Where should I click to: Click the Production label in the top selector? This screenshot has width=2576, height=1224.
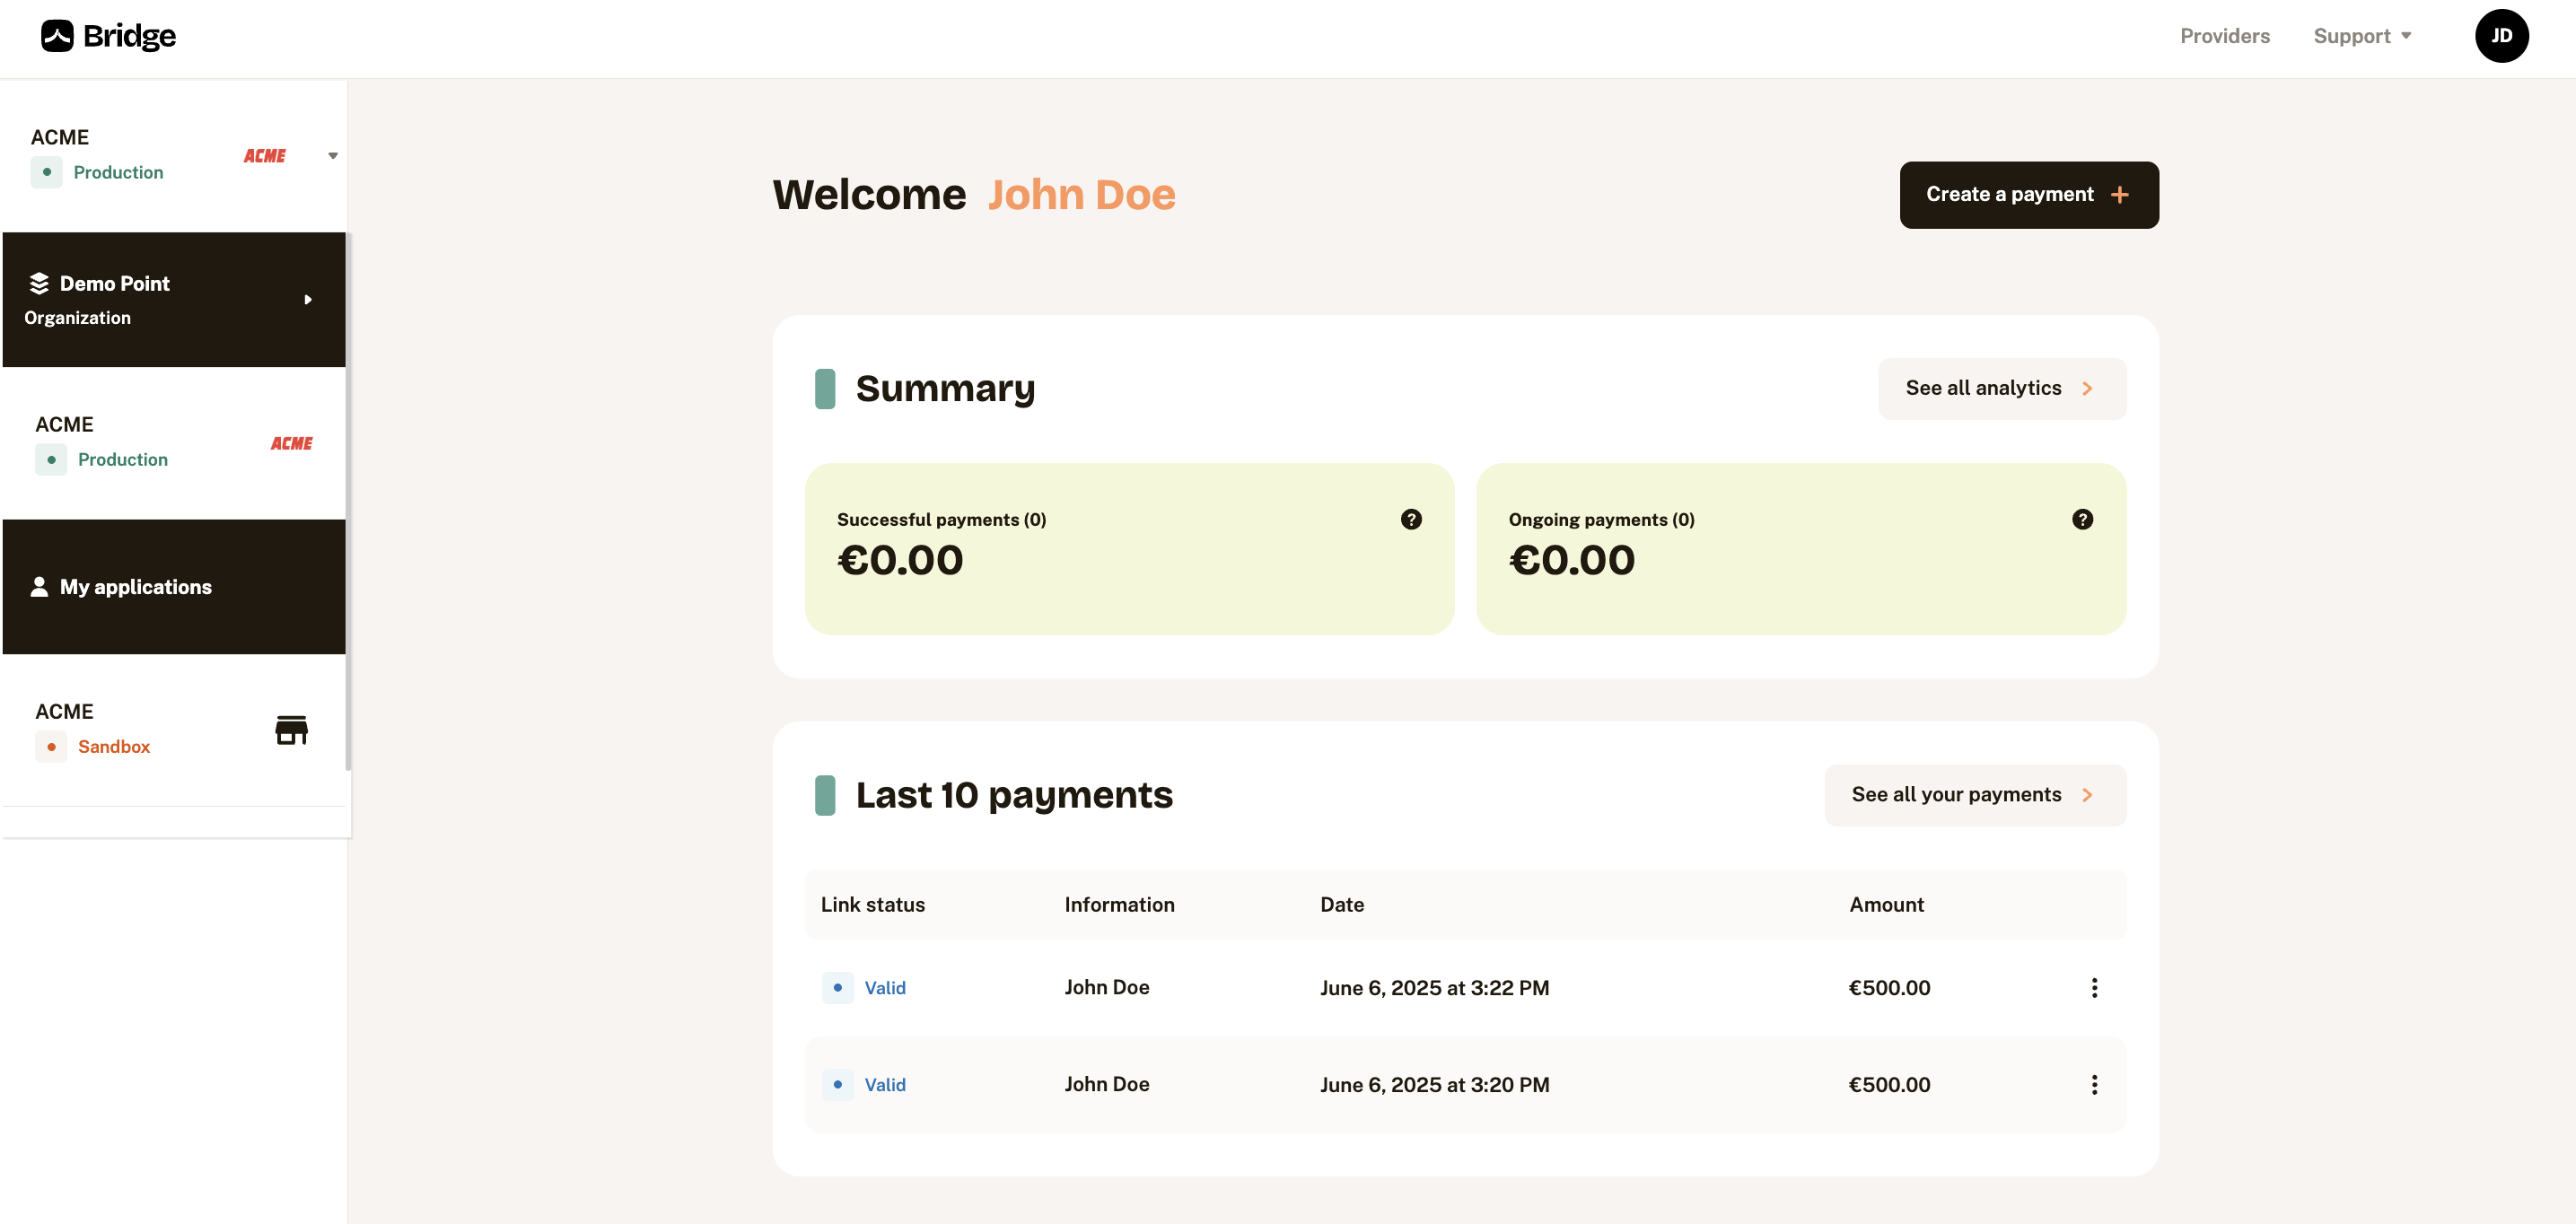click(118, 172)
